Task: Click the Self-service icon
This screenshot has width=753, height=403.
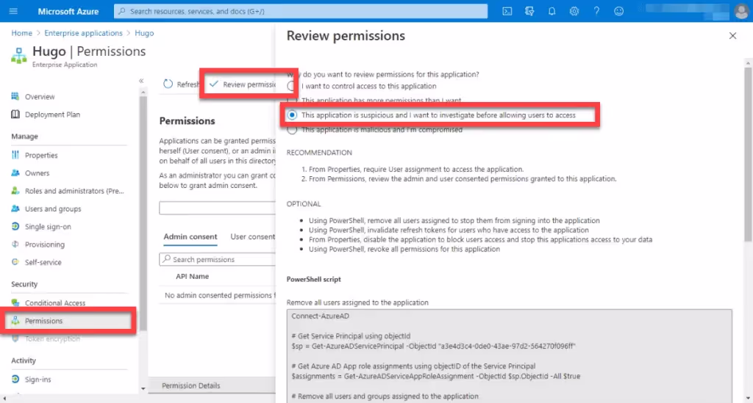Action: tap(15, 261)
